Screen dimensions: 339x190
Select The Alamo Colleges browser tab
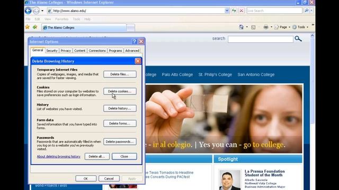(84, 27)
